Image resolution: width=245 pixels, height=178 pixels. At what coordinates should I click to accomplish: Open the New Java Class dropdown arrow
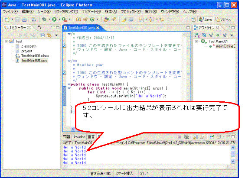tap(98, 19)
